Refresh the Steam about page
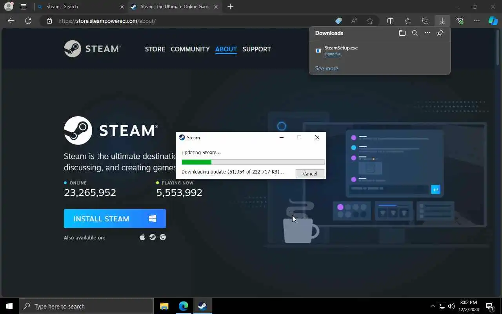 [28, 21]
